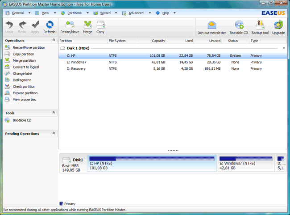The width and height of the screenshot is (290, 215).
Task: Open the Advanced menu dropdown
Action: (x=136, y=13)
